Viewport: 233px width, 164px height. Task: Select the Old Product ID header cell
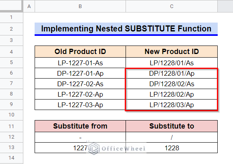(80, 52)
